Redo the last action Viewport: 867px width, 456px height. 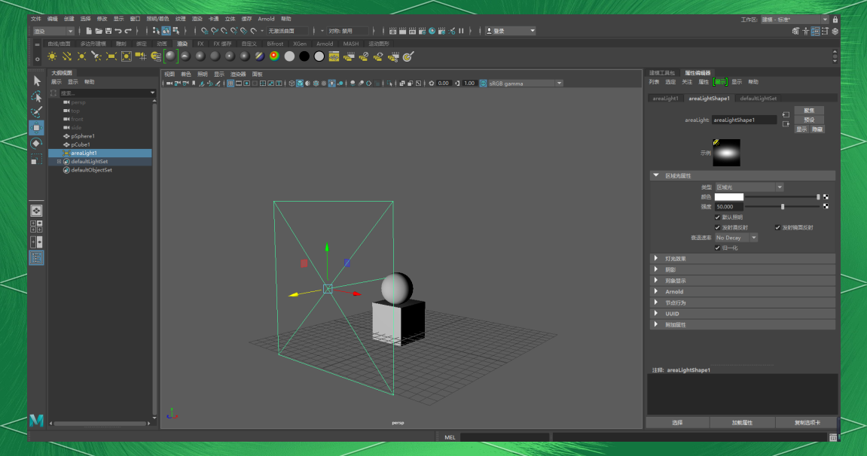click(128, 31)
